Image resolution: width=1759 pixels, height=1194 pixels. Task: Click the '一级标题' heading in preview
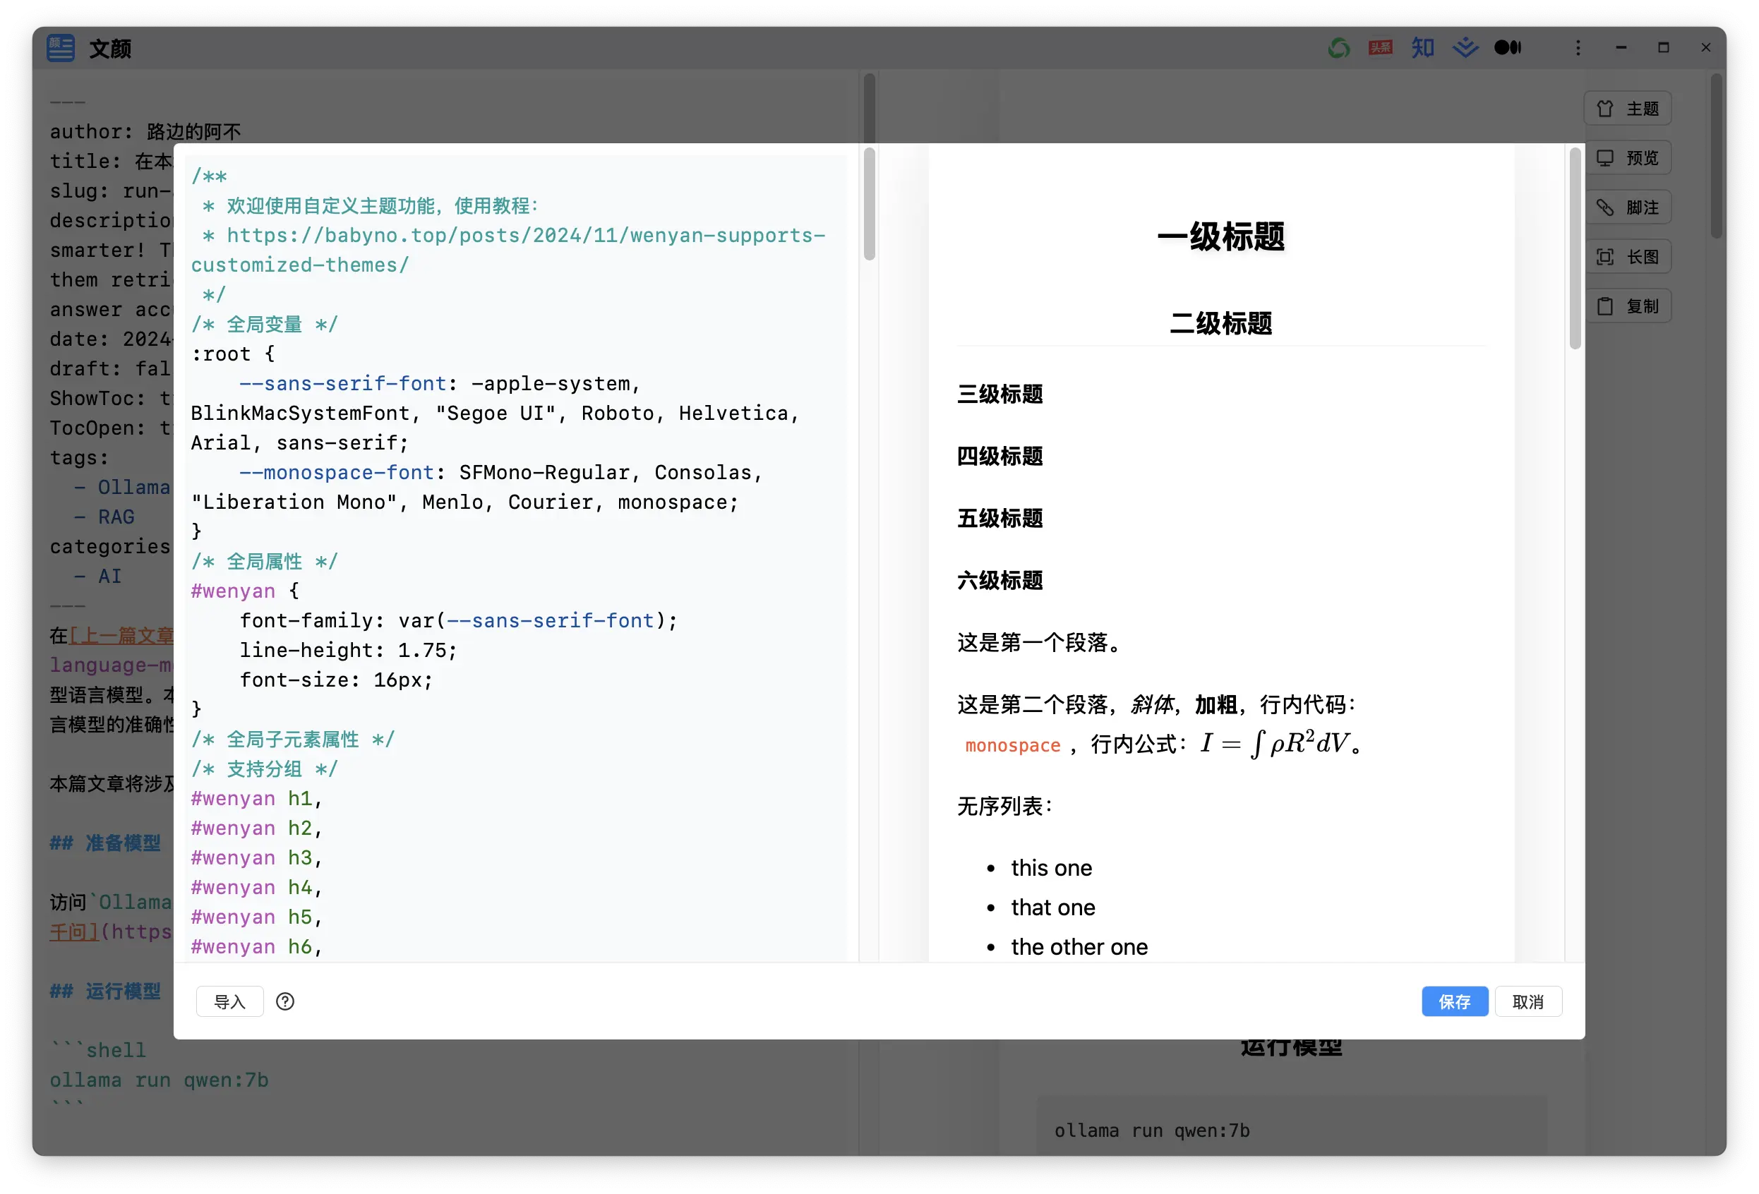pos(1221,236)
